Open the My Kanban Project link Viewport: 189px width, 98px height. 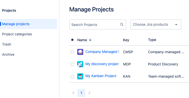[101, 76]
